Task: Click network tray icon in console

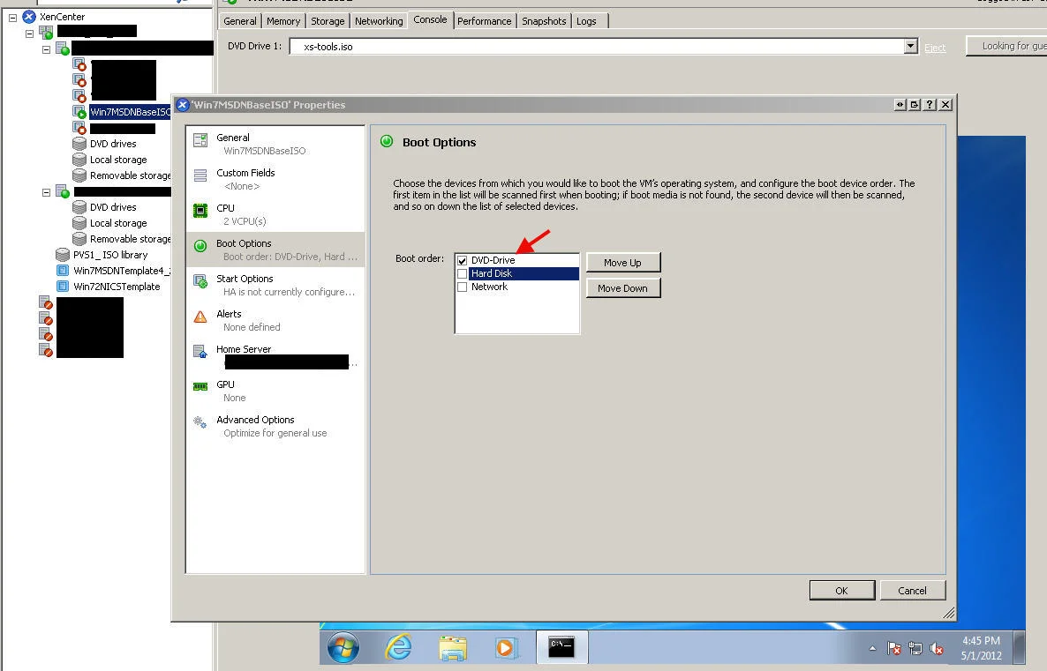Action: click(915, 648)
